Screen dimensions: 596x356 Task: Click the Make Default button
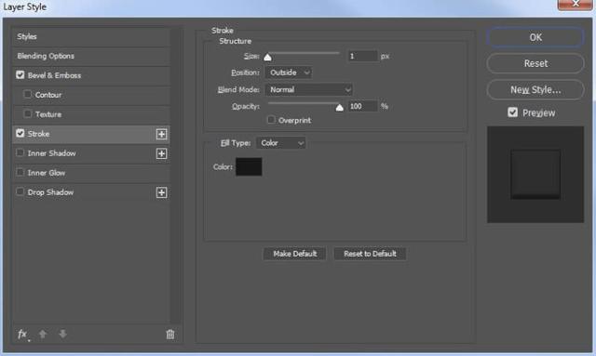click(x=294, y=254)
